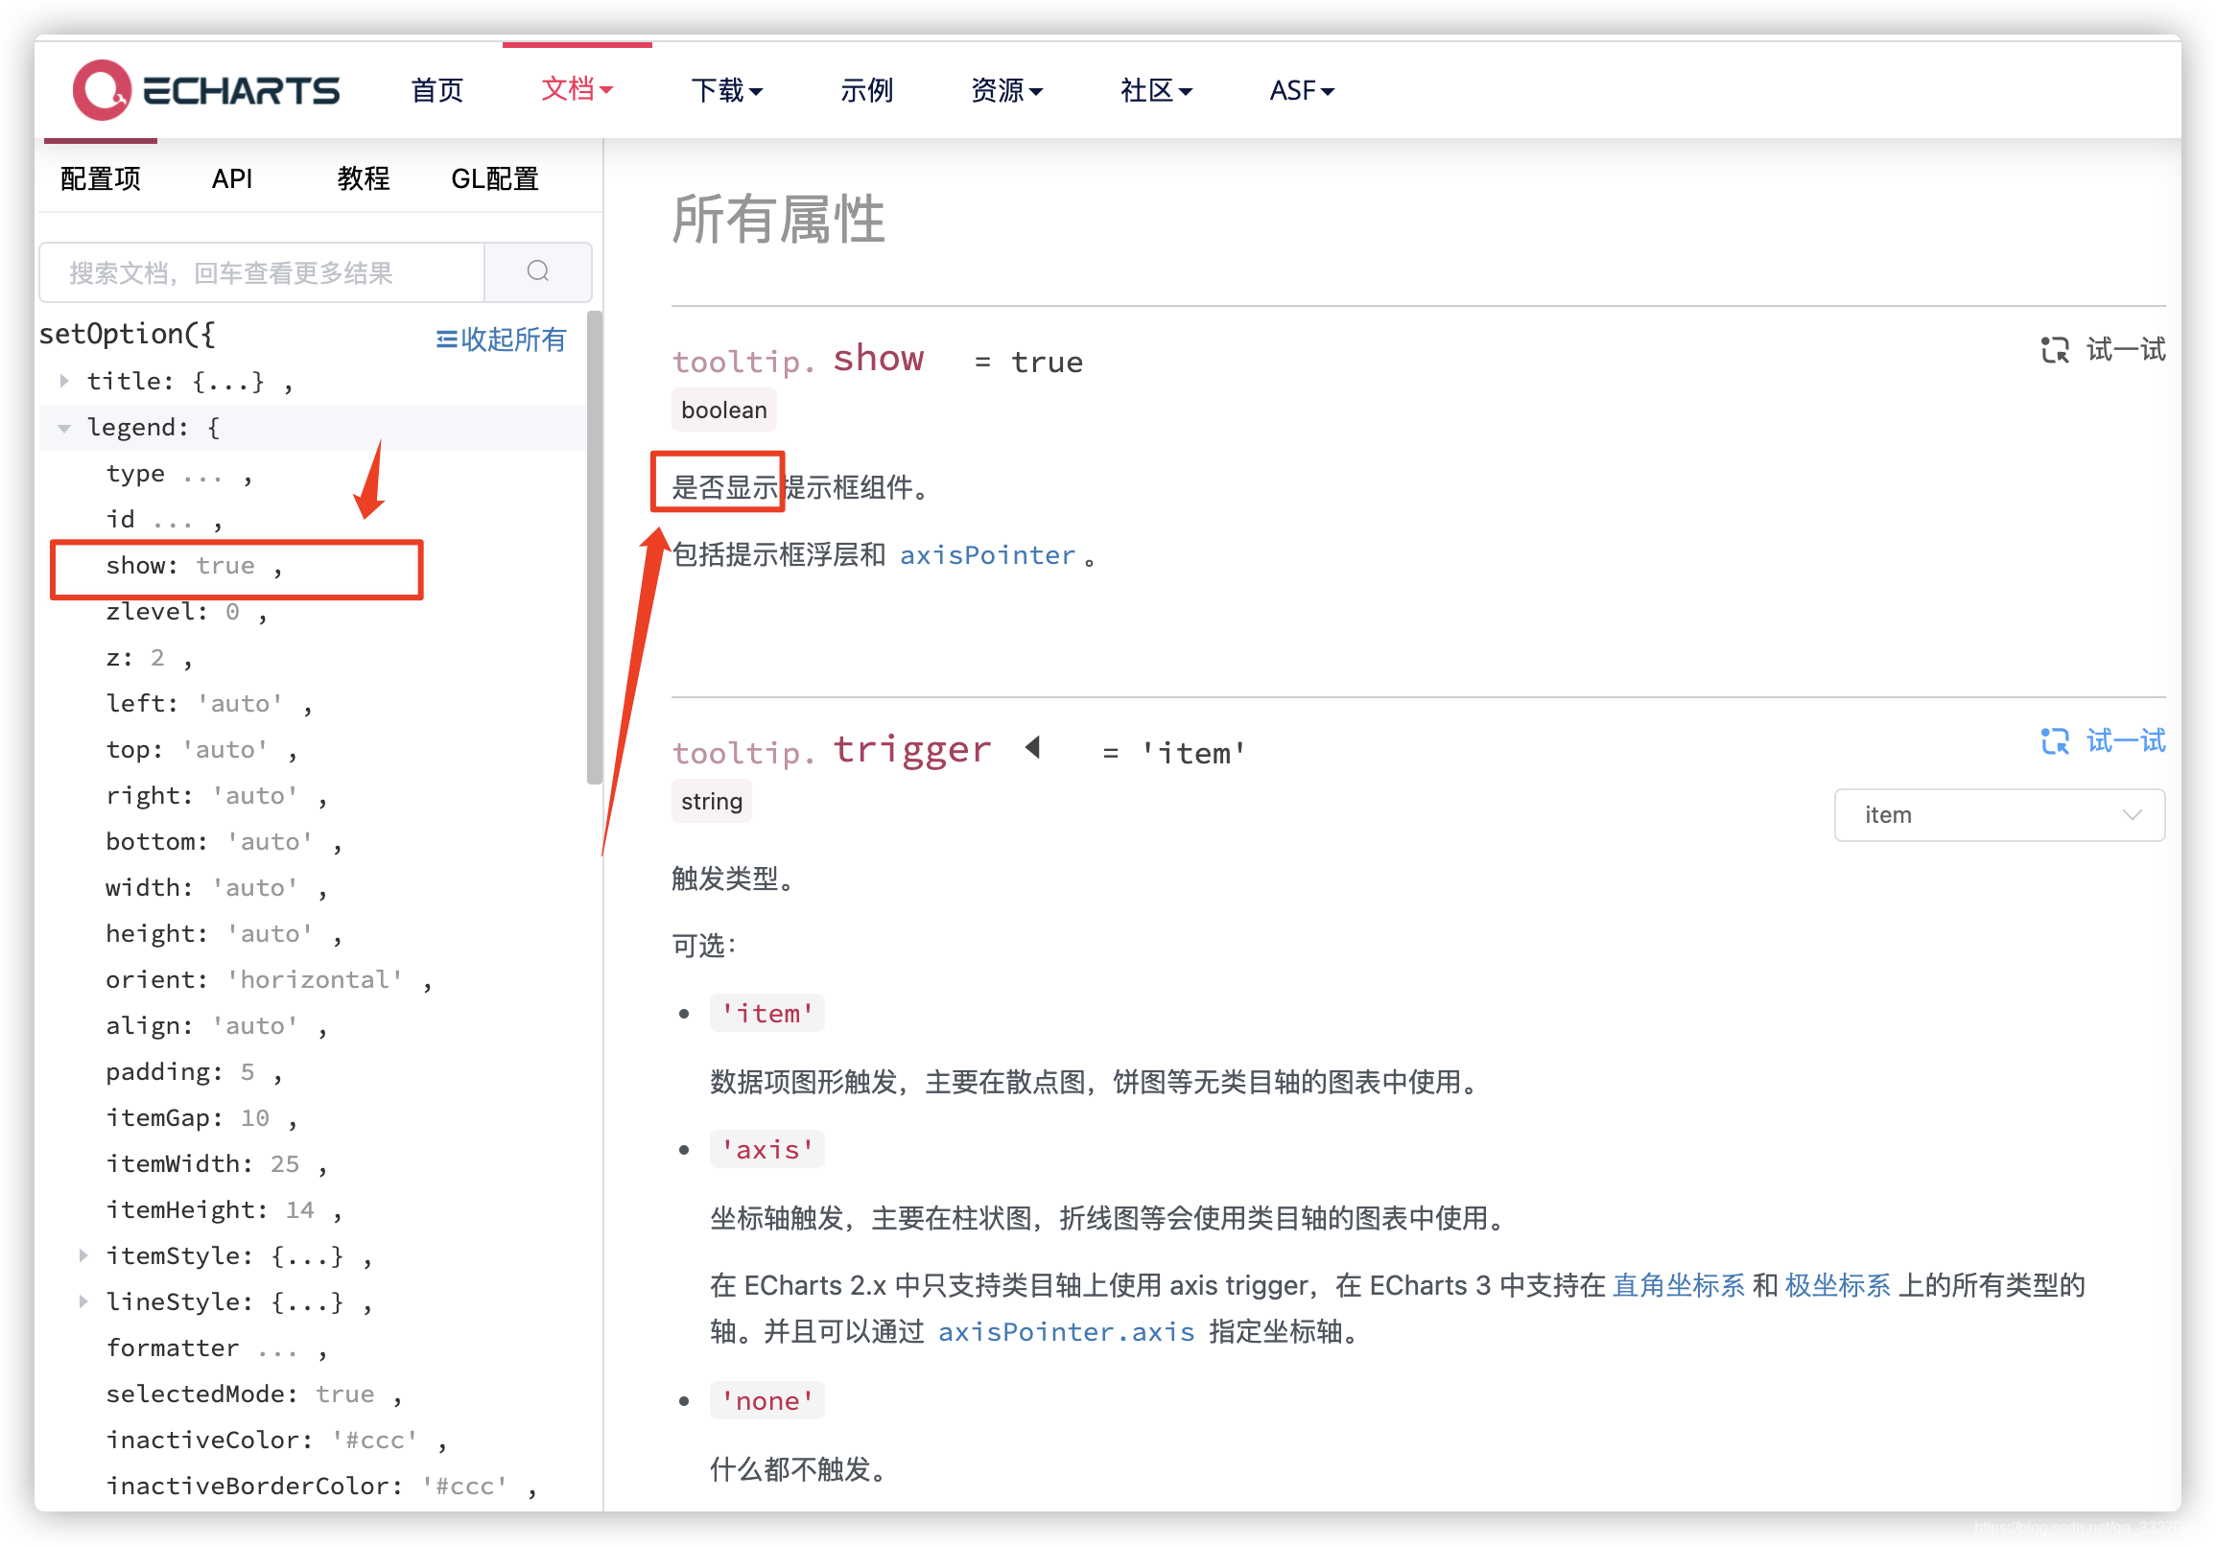Expand the itemStyle tree node

tap(83, 1255)
